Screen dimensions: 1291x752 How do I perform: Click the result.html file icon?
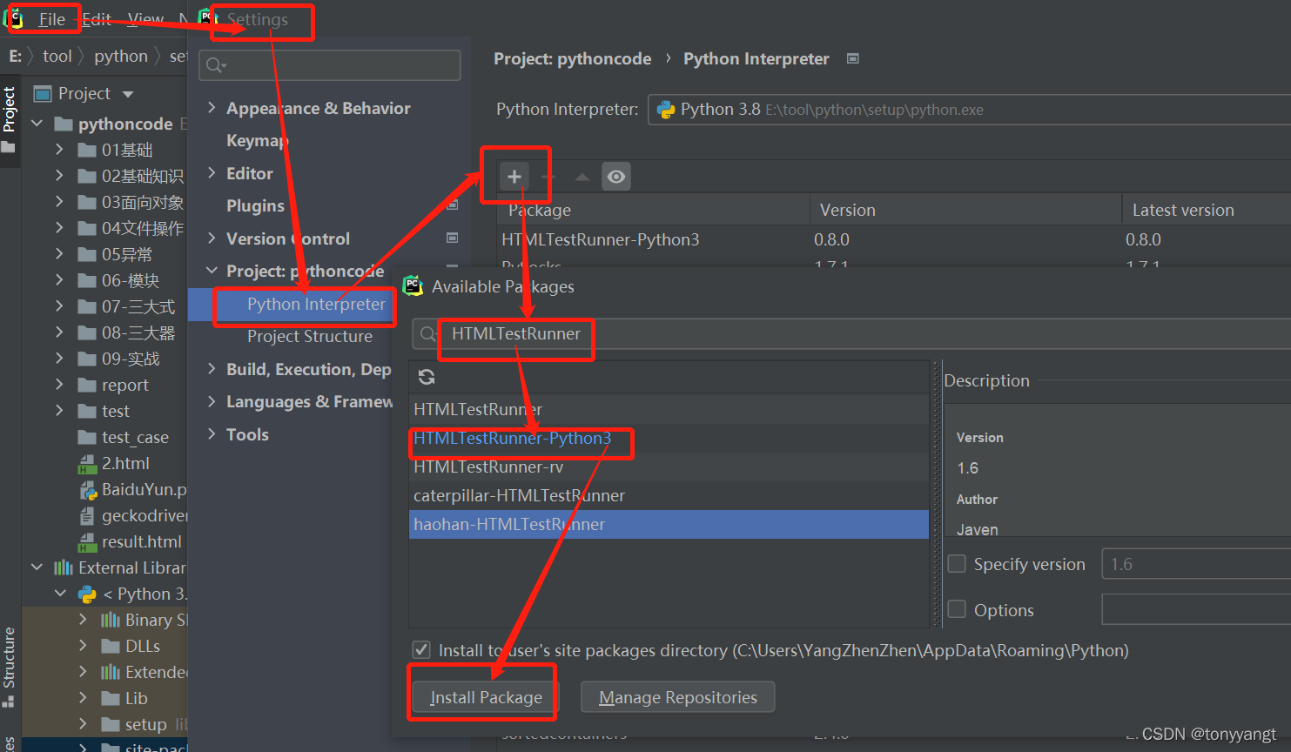87,542
